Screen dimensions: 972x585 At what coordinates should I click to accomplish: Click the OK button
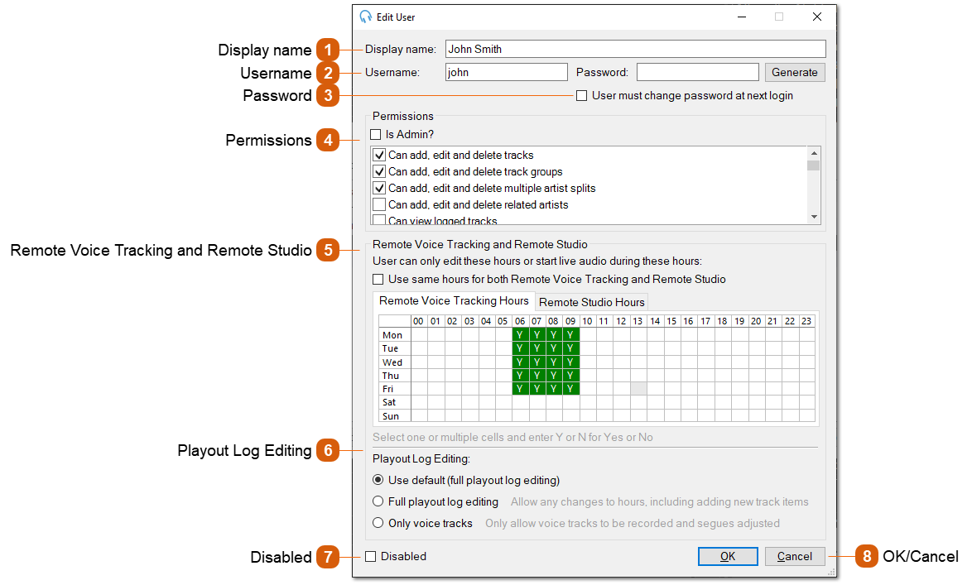[x=728, y=556]
